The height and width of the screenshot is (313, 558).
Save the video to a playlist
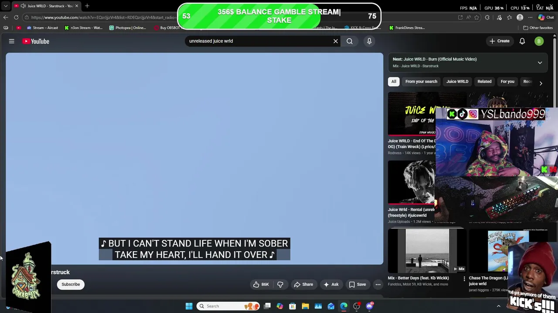tap(357, 284)
